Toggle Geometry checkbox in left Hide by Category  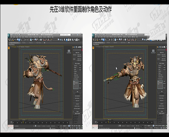(x=74, y=65)
